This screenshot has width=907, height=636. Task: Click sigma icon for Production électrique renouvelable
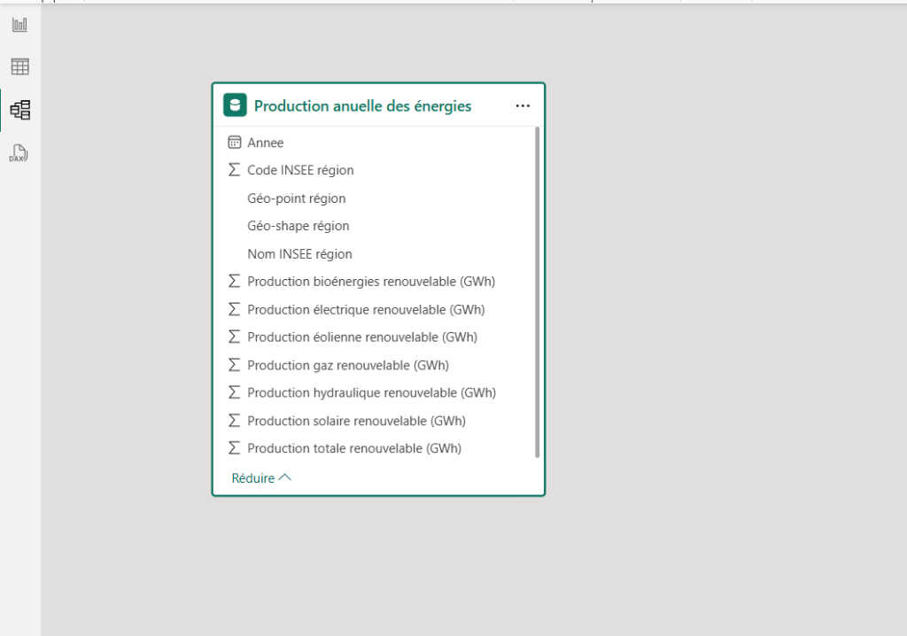click(234, 310)
